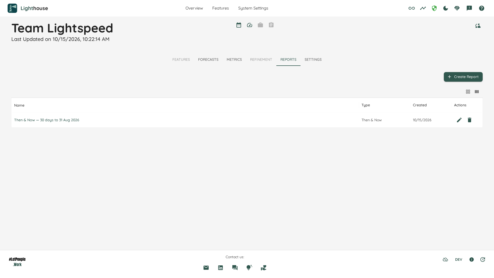The height and width of the screenshot is (278, 494).
Task: Open the Overview menu item
Action: click(x=194, y=8)
